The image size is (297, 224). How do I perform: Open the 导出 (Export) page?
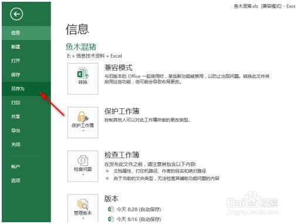coord(26,131)
